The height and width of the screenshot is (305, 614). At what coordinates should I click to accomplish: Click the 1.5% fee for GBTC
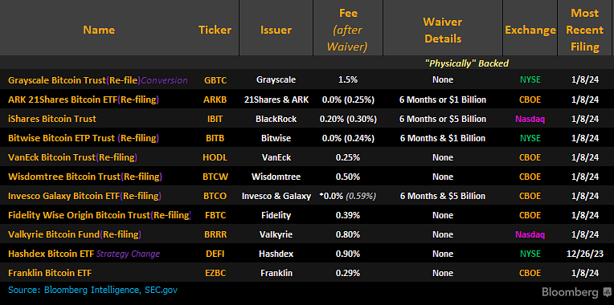pos(348,80)
